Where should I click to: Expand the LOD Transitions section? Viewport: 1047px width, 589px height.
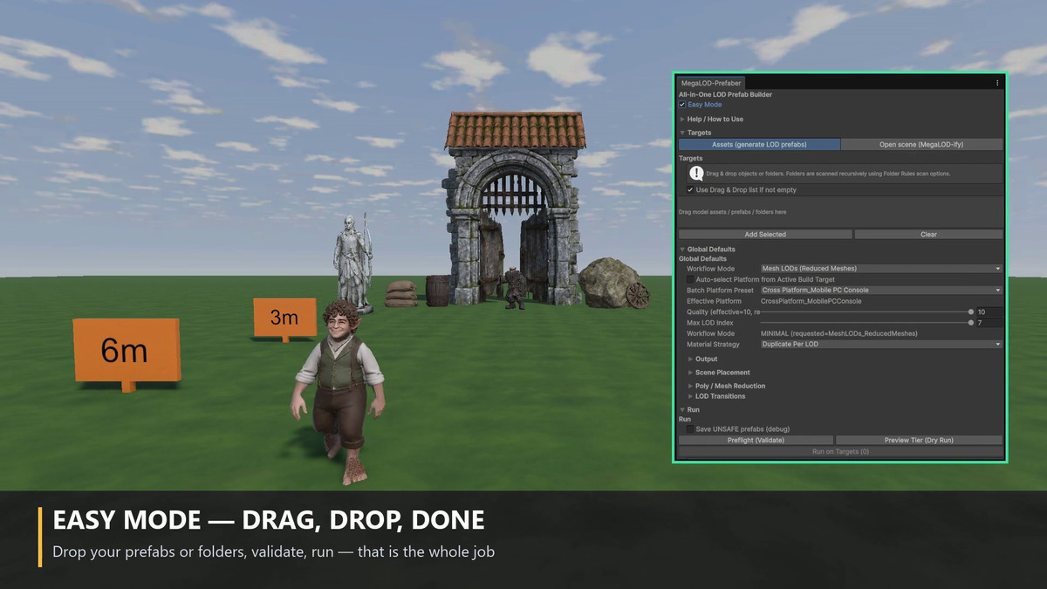pos(716,396)
